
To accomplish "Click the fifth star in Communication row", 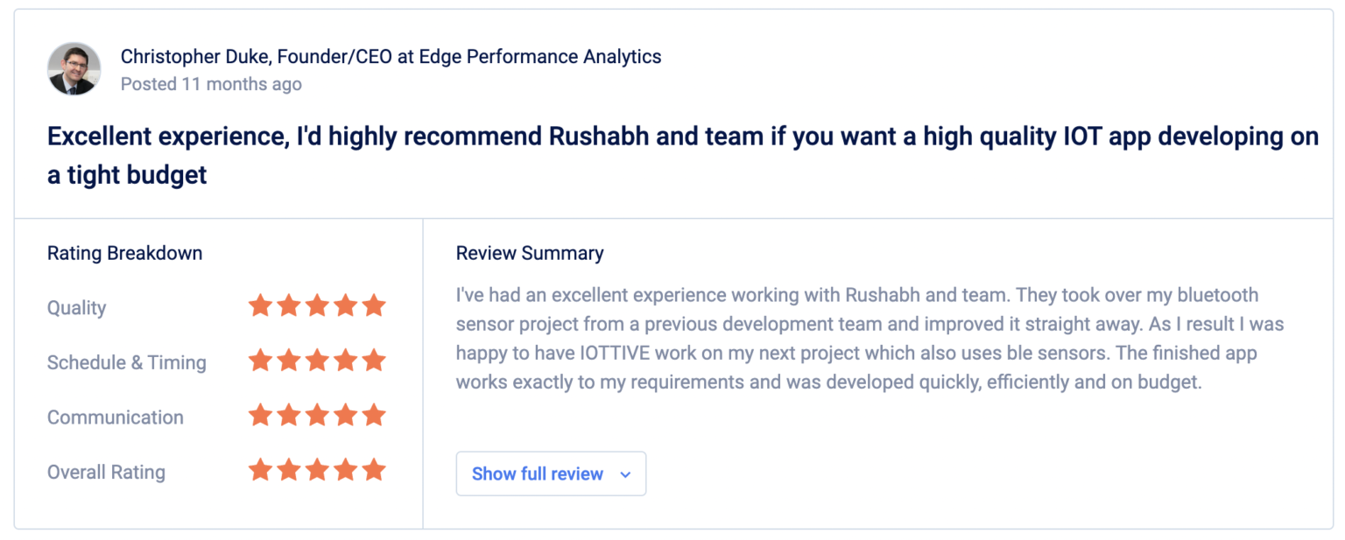I will click(x=374, y=415).
